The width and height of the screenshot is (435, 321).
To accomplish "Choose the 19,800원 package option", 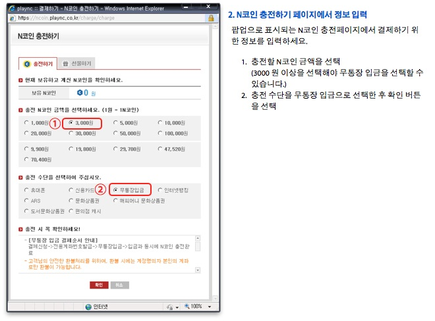I will 71,149.
